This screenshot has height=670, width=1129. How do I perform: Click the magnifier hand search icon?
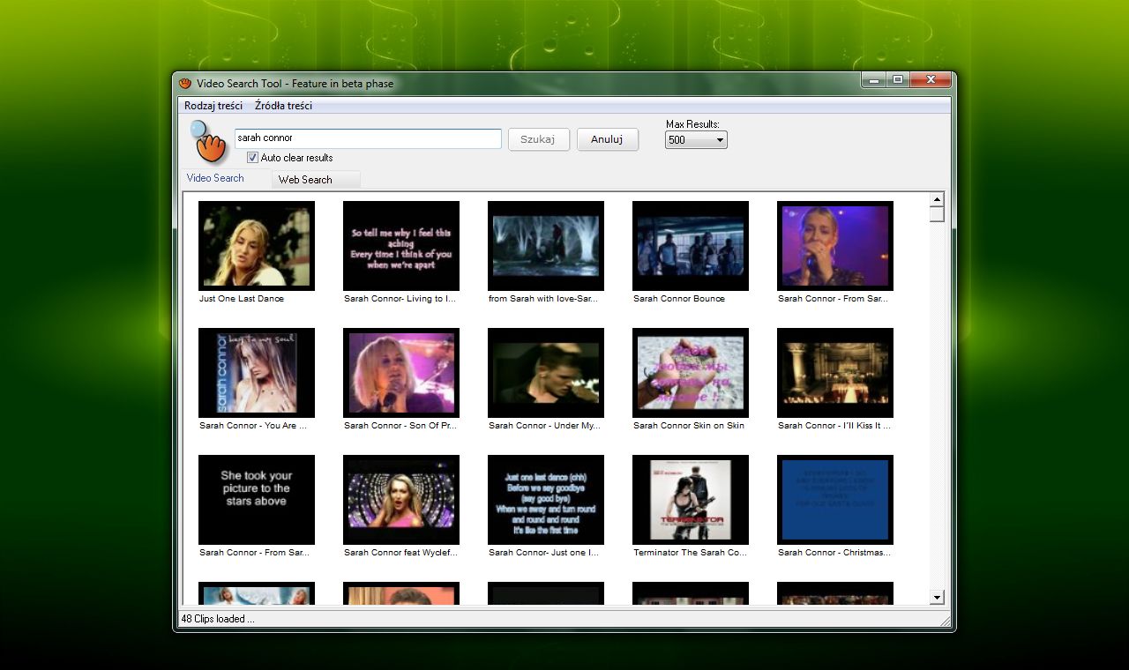208,142
